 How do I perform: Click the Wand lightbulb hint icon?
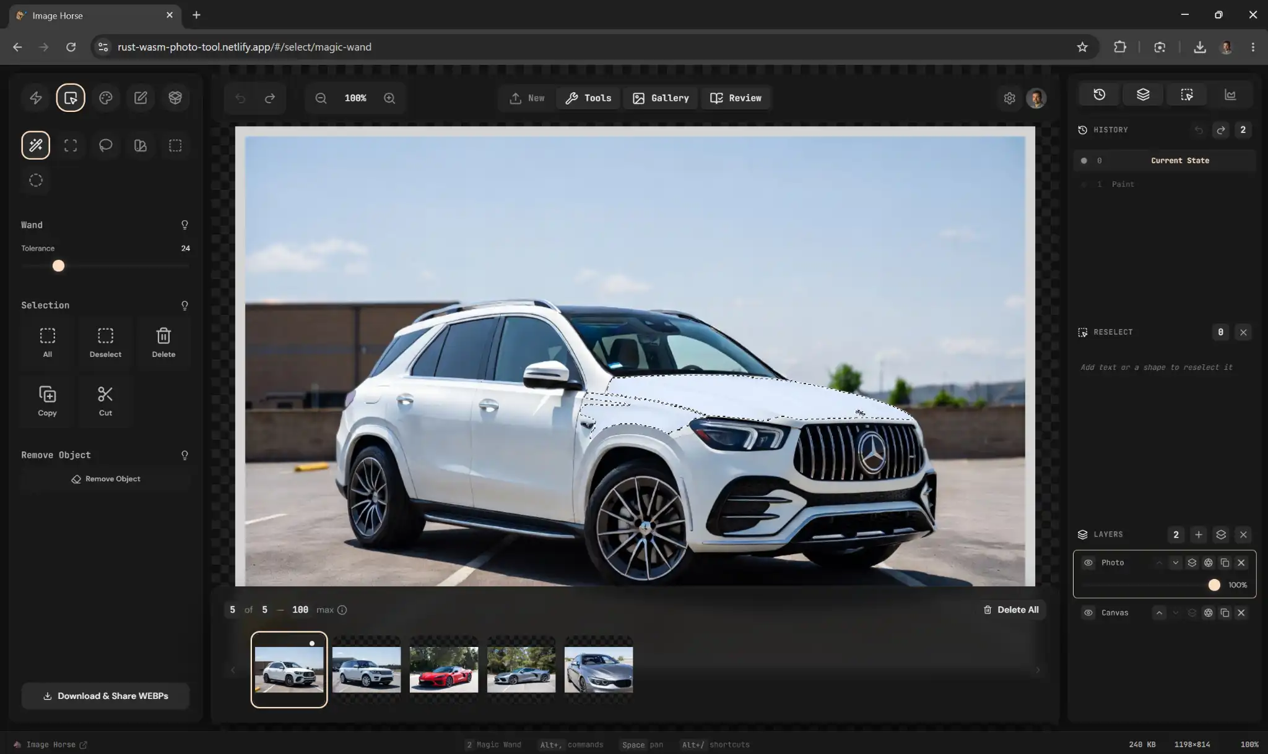[185, 225]
